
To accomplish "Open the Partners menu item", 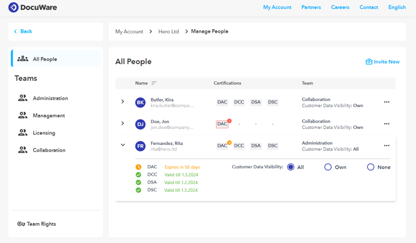I will click(311, 7).
